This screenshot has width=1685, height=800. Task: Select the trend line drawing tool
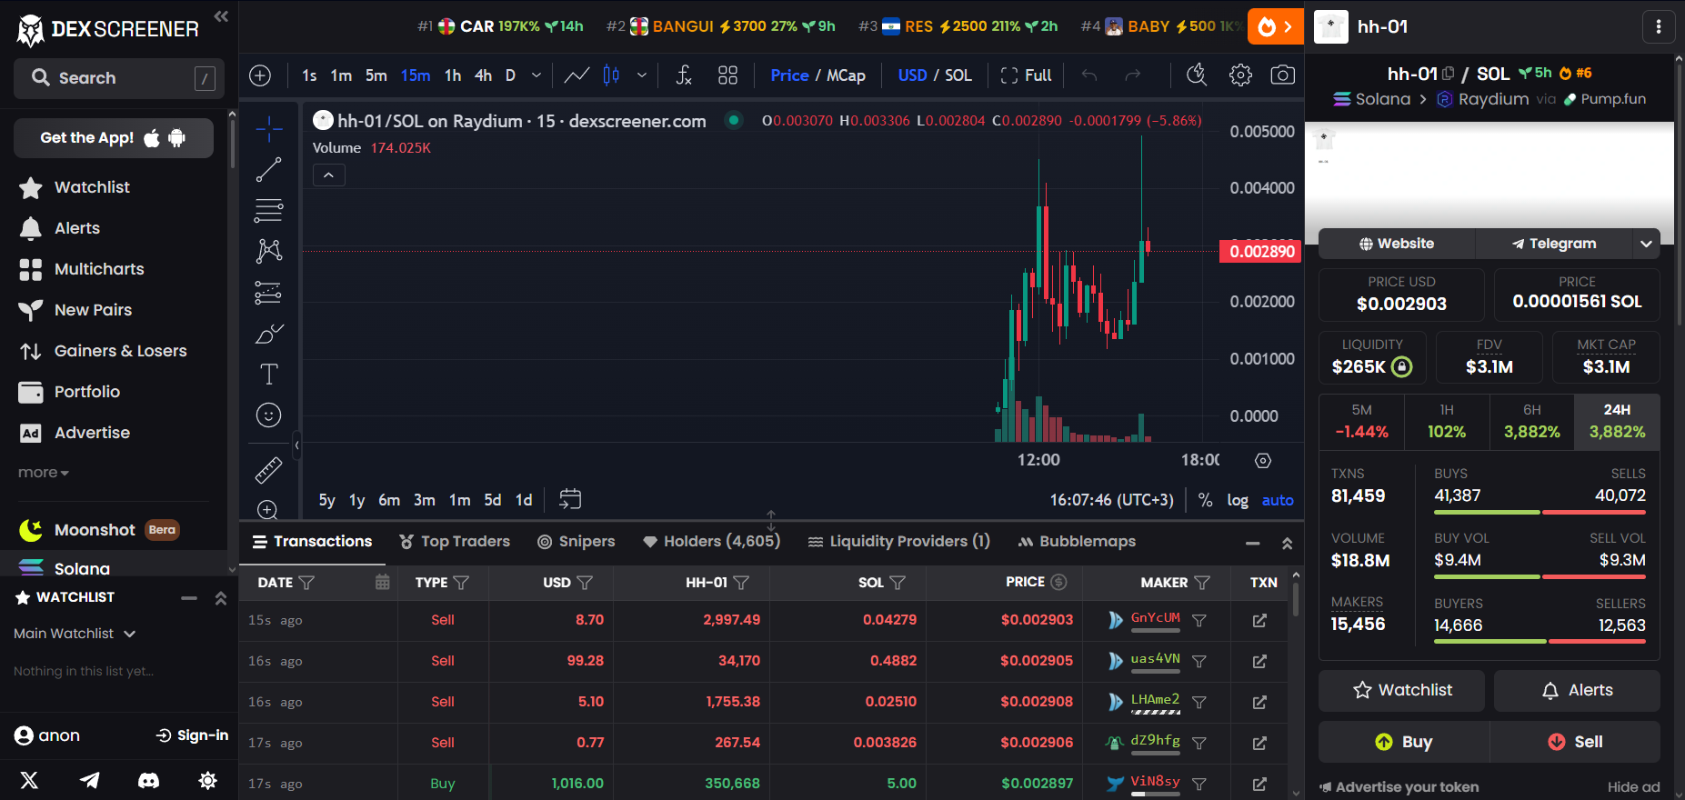click(268, 170)
